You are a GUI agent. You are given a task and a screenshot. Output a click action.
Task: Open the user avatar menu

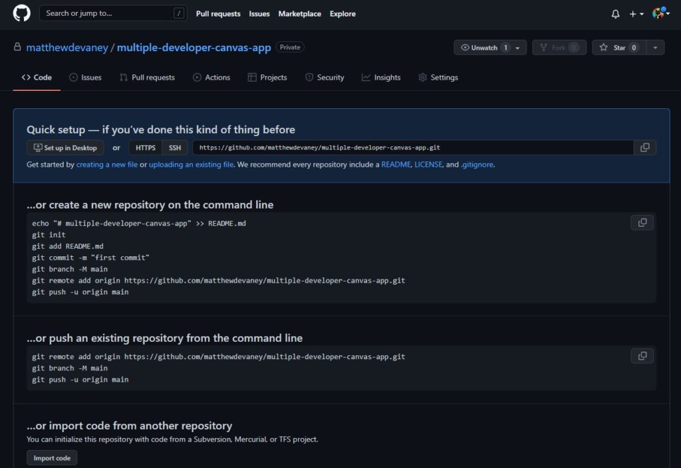(660, 13)
